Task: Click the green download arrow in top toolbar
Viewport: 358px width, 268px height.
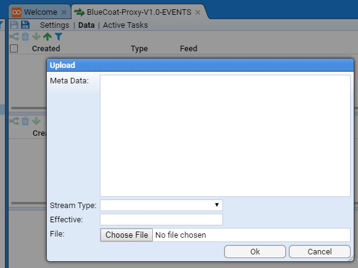Action: click(36, 36)
